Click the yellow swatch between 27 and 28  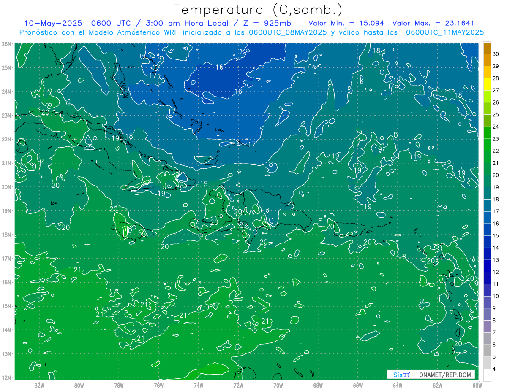point(487,84)
